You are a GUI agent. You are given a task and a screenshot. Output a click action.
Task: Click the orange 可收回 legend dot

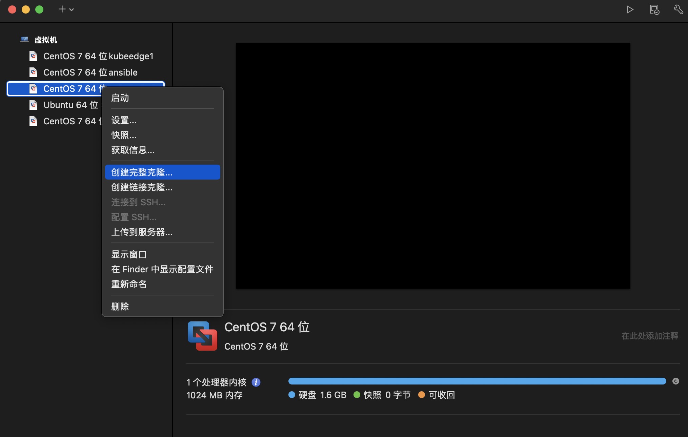pyautogui.click(x=422, y=395)
